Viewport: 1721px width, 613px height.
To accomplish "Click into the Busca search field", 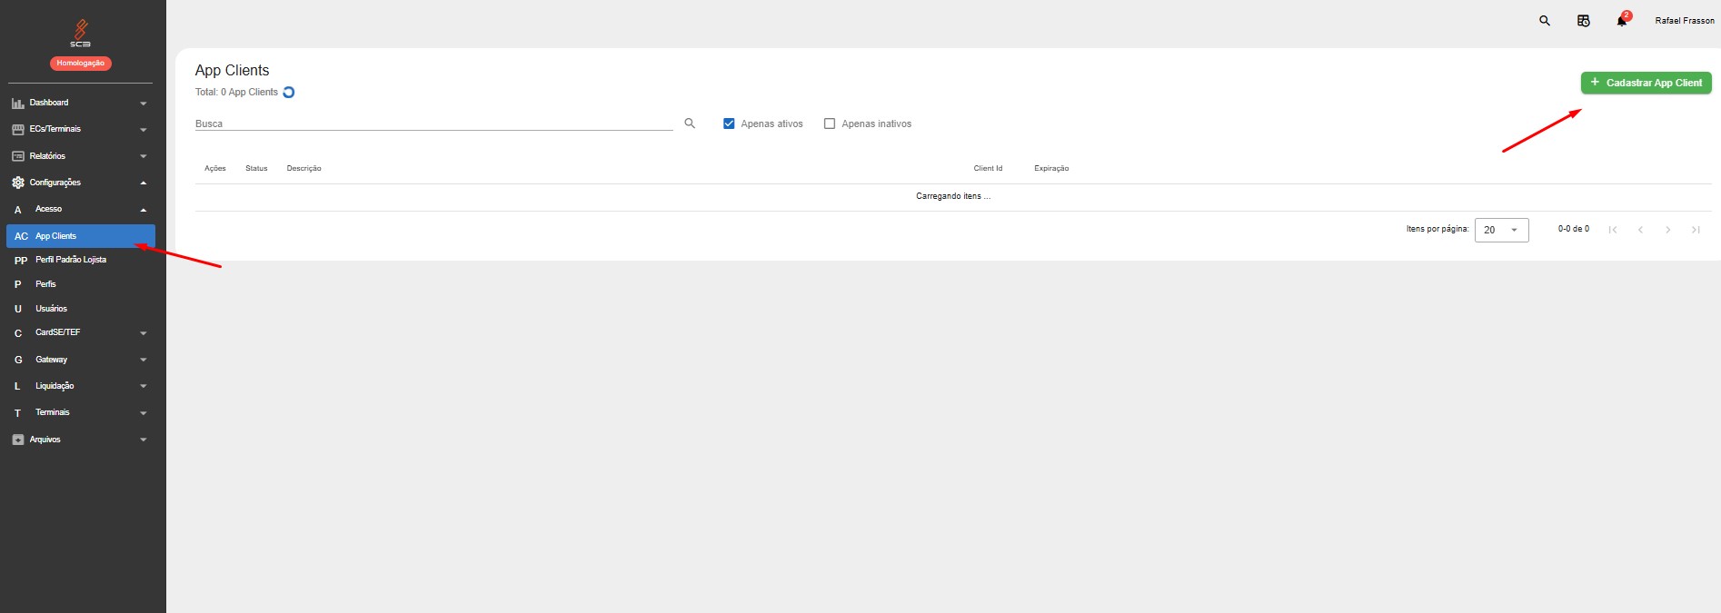I will click(433, 124).
